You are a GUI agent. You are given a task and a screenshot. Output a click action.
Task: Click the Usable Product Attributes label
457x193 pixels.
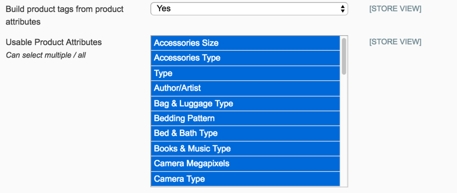click(x=53, y=42)
